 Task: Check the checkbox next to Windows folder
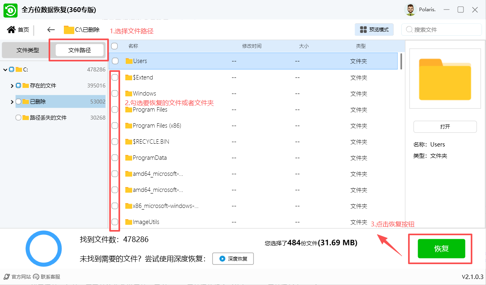pyautogui.click(x=114, y=93)
